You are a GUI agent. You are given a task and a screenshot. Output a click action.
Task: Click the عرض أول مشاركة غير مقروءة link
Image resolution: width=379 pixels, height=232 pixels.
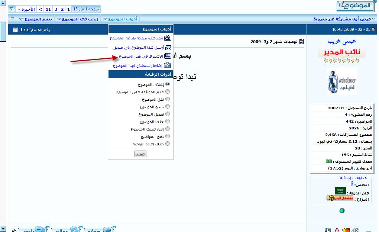342,19
